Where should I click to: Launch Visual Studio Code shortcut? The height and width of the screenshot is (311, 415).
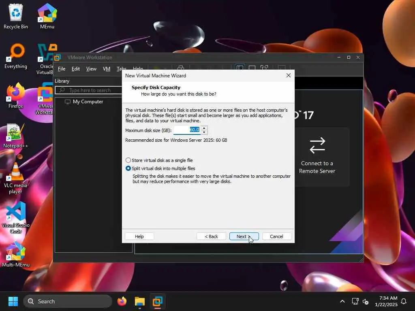coord(16,217)
